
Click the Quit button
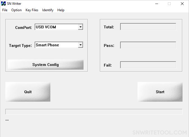point(28,92)
